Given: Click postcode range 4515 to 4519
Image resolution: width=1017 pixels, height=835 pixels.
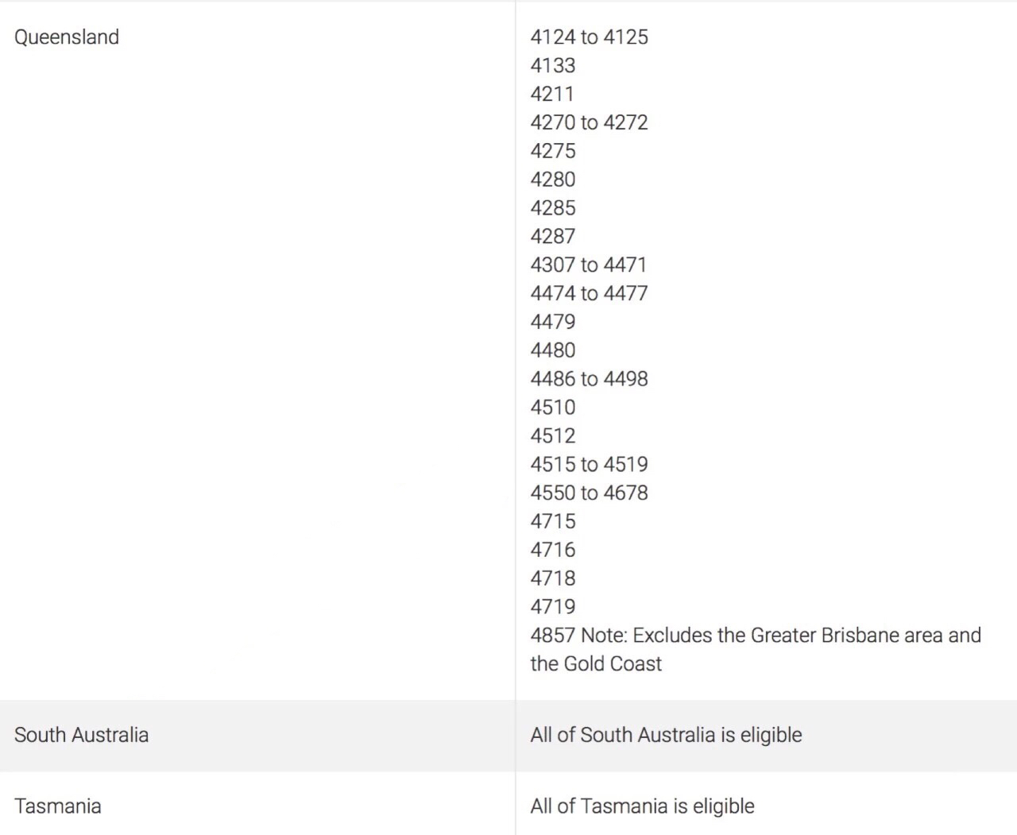Looking at the screenshot, I should (x=589, y=465).
